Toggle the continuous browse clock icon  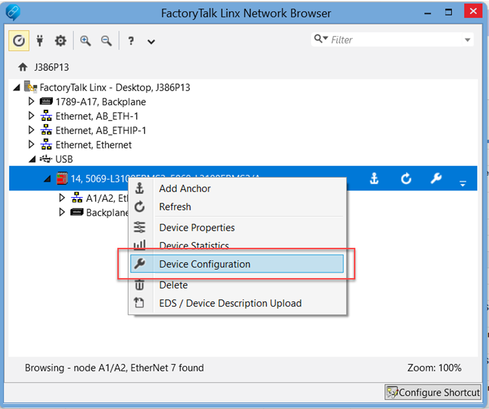point(19,41)
